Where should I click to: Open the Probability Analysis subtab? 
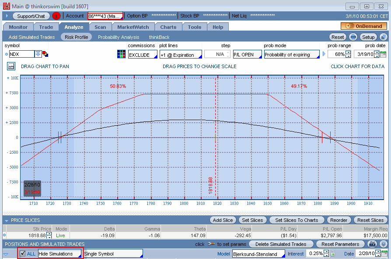pyautogui.click(x=119, y=37)
